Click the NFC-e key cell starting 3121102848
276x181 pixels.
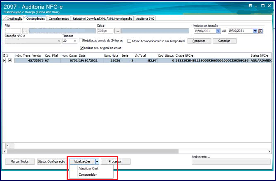click(212, 60)
